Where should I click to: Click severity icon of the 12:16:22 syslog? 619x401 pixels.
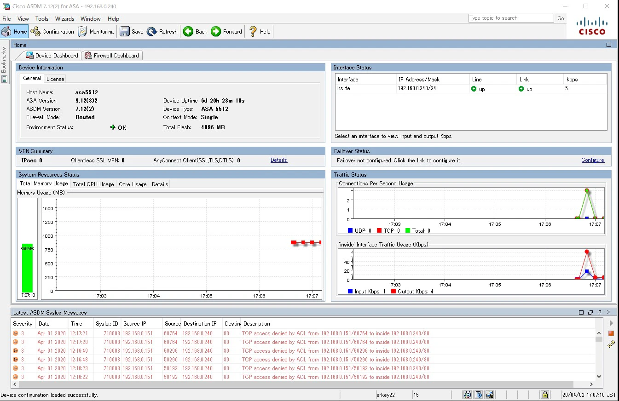[x=16, y=377]
